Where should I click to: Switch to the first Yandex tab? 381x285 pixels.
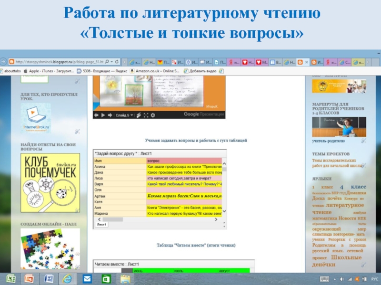pos(234,62)
